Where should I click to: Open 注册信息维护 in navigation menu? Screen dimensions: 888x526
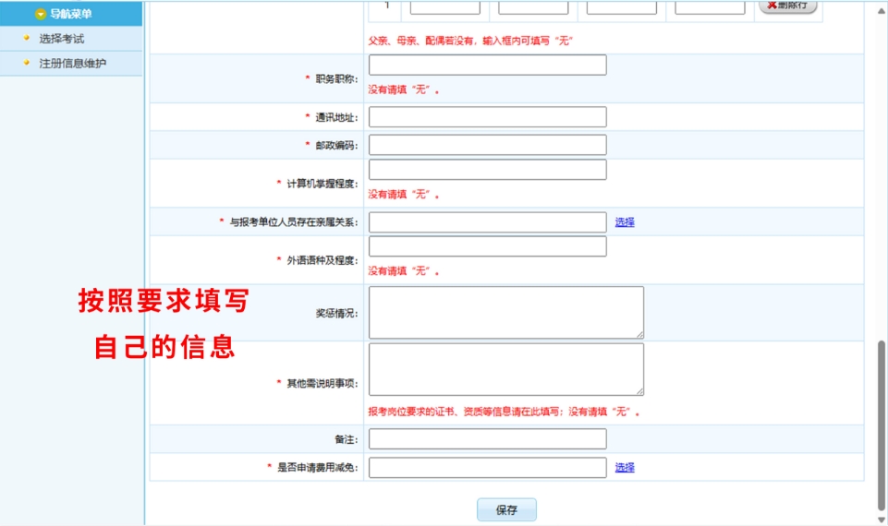click(x=72, y=63)
